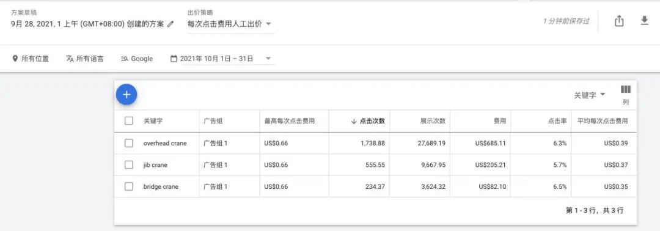Click the cost value US$82.10
This screenshot has width=660, height=231.
[x=492, y=186]
